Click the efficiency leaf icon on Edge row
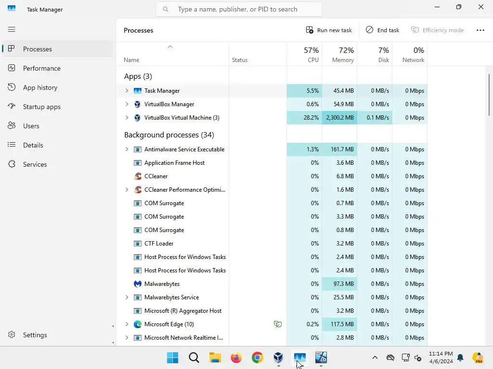 [278, 324]
